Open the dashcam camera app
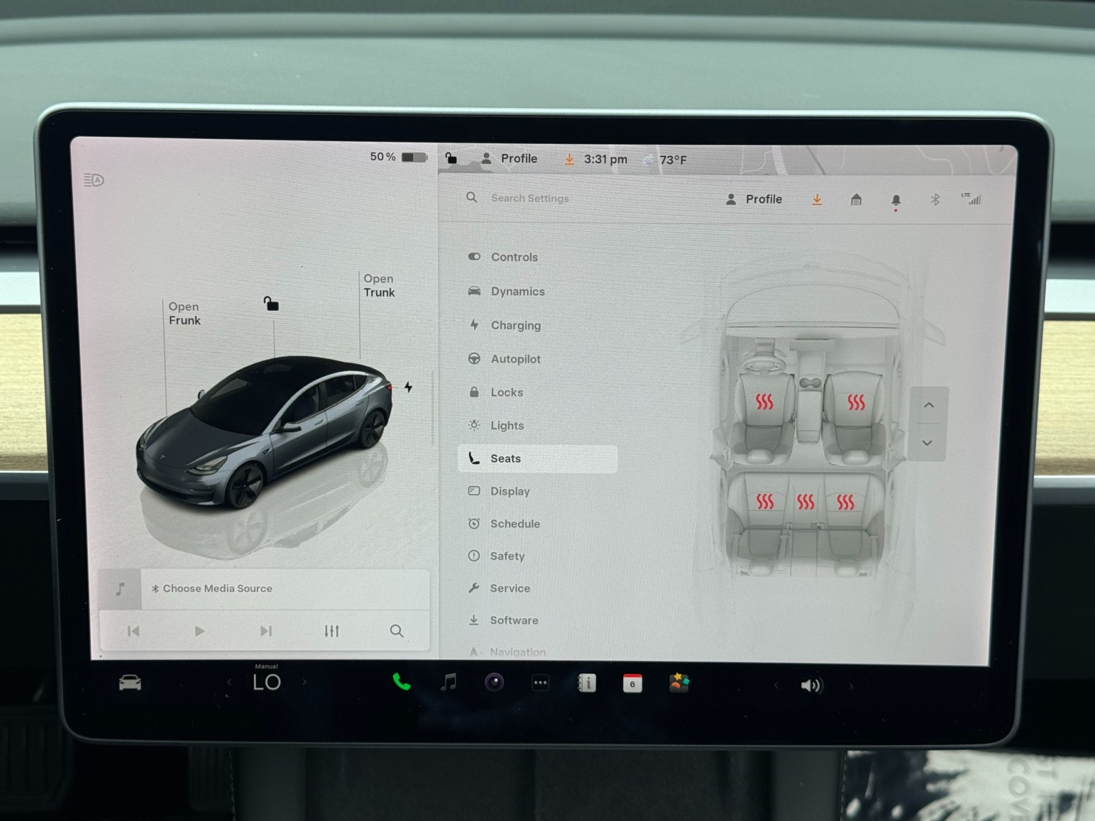Image resolution: width=1095 pixels, height=821 pixels. (x=494, y=682)
